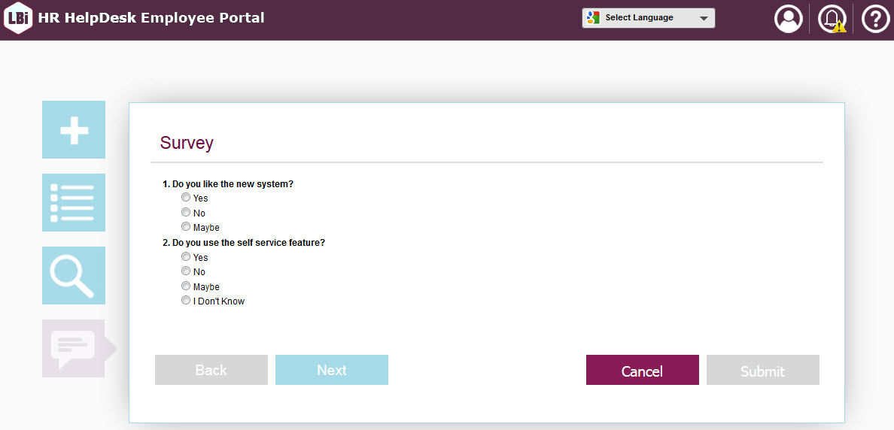Open the Select Language dropdown
This screenshot has height=430, width=894.
click(x=649, y=18)
